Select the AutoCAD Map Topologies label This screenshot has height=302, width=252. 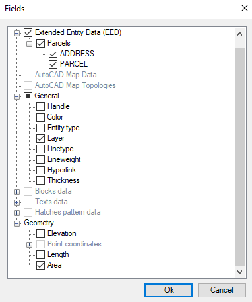tap(75, 85)
